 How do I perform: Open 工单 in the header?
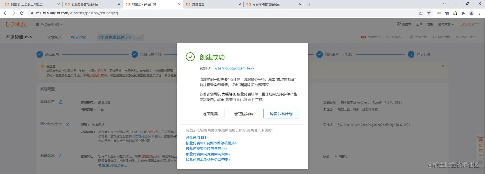click(419, 25)
